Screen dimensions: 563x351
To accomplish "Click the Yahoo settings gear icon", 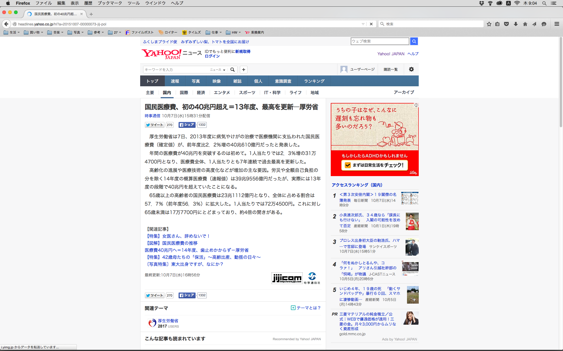I will [x=411, y=69].
